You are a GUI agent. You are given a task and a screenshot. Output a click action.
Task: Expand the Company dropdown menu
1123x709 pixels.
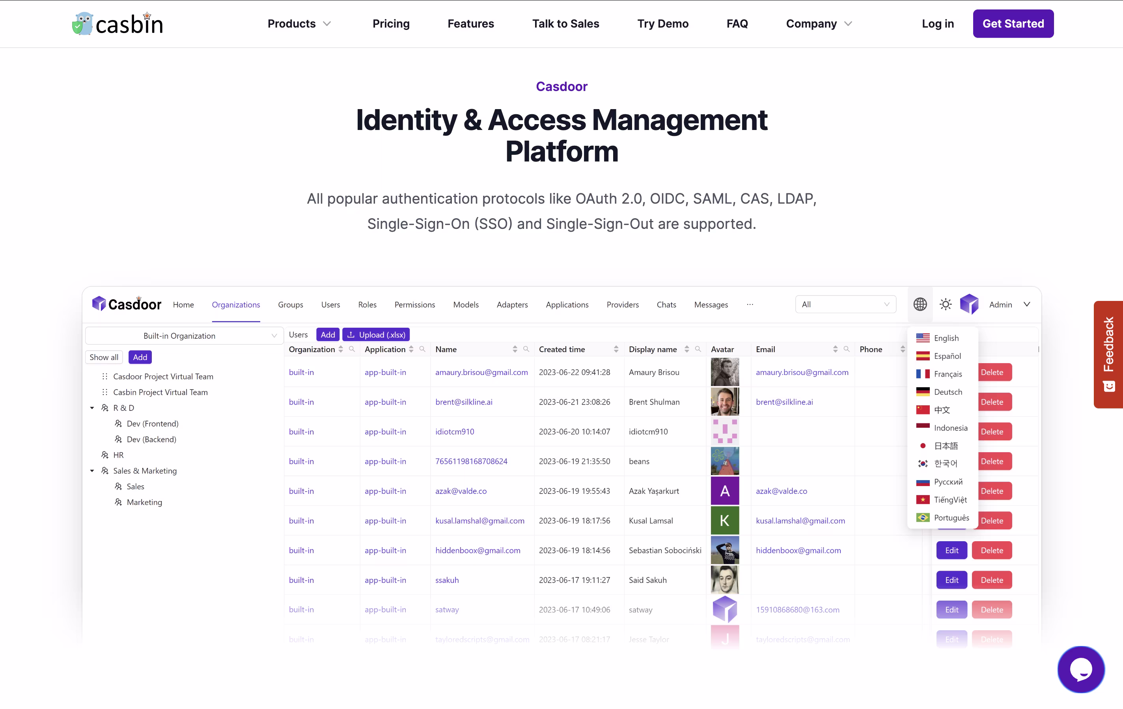click(x=819, y=24)
